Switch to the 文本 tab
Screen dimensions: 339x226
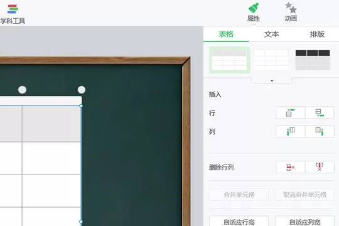point(272,34)
